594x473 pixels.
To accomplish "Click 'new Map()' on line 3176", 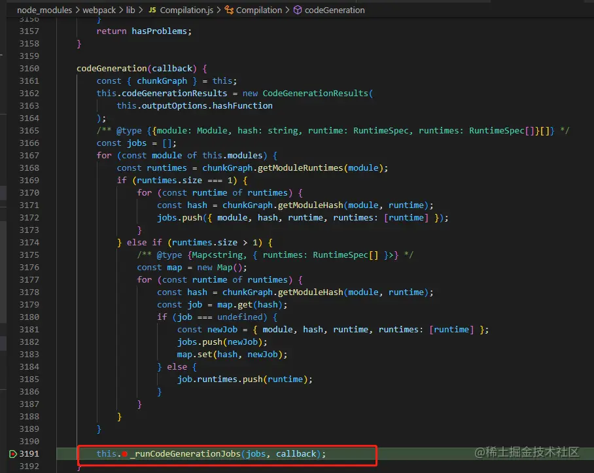I will (x=219, y=268).
